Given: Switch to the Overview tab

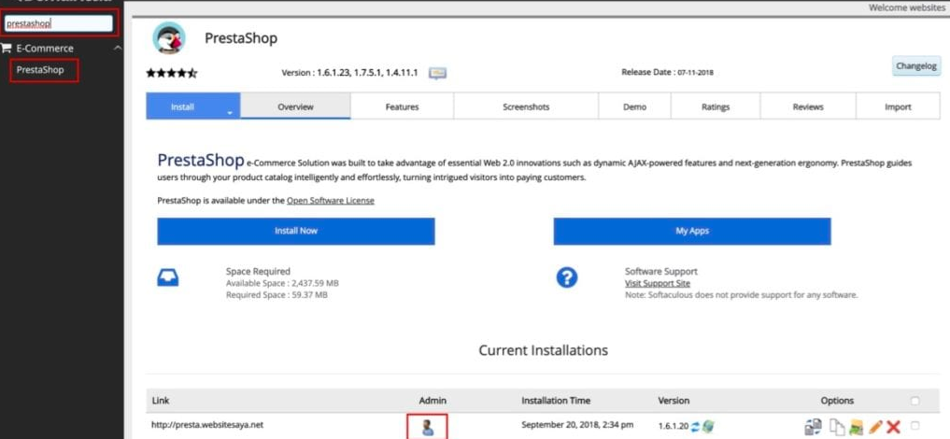Looking at the screenshot, I should 296,106.
